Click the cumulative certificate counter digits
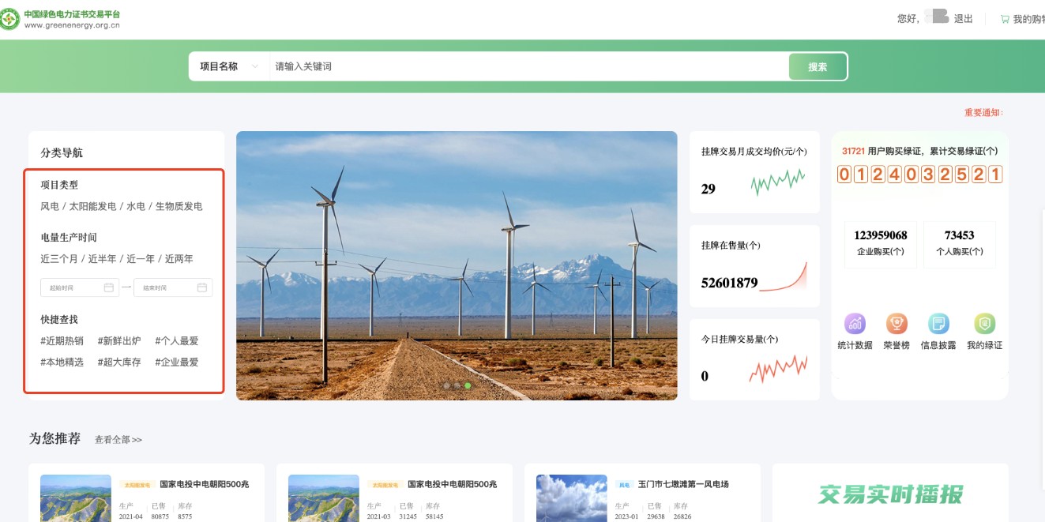This screenshot has height=522, width=1045. click(919, 175)
